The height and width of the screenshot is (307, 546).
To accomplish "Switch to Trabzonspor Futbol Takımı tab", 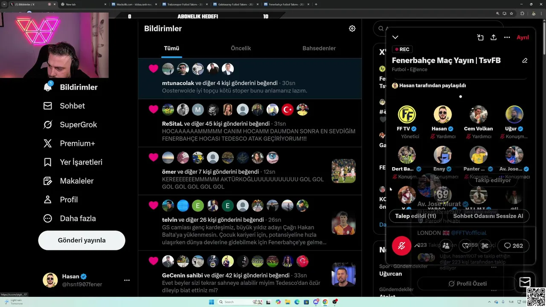I will [185, 4].
